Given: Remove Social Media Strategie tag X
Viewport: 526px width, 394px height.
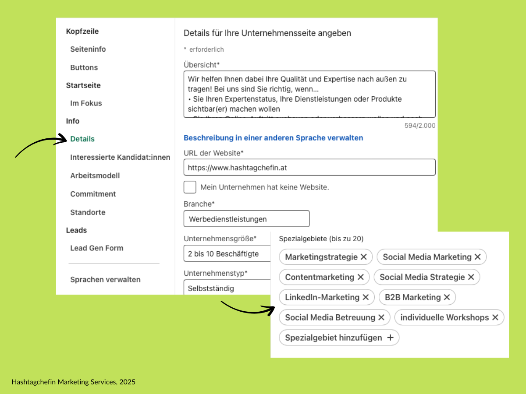Looking at the screenshot, I should (x=471, y=277).
